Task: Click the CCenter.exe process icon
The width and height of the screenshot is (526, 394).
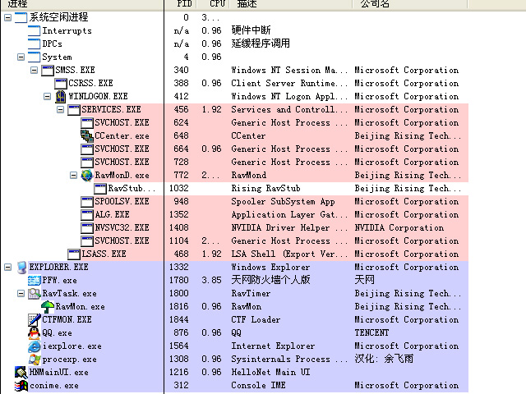Action: pyautogui.click(x=87, y=135)
